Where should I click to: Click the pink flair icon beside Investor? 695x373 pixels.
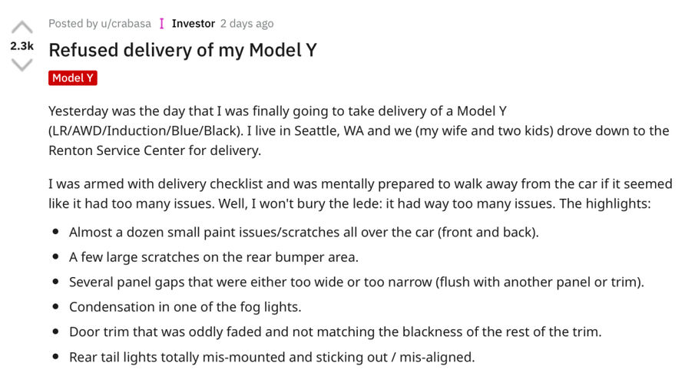(x=162, y=24)
